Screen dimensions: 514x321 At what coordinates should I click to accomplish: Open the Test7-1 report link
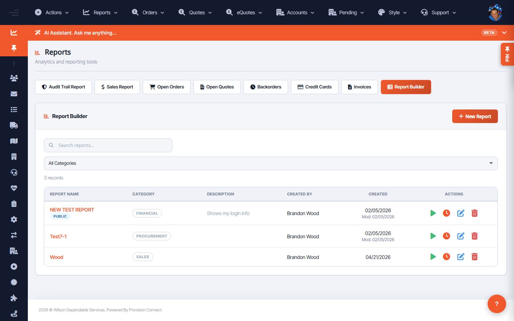pyautogui.click(x=58, y=236)
